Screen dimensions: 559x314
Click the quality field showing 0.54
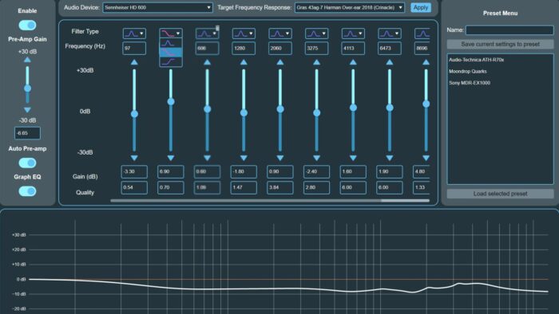click(x=134, y=187)
